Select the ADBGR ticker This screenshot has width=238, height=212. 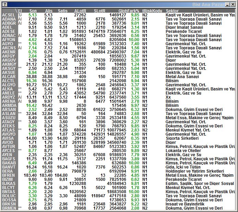point(9,23)
